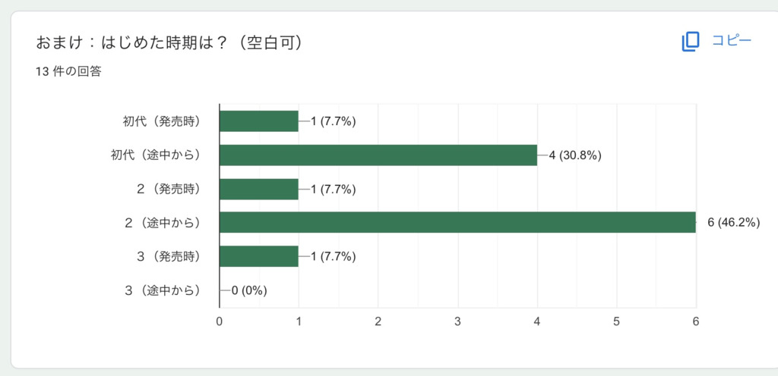Click the ３（発売時） green bar
The image size is (778, 376).
(x=258, y=256)
